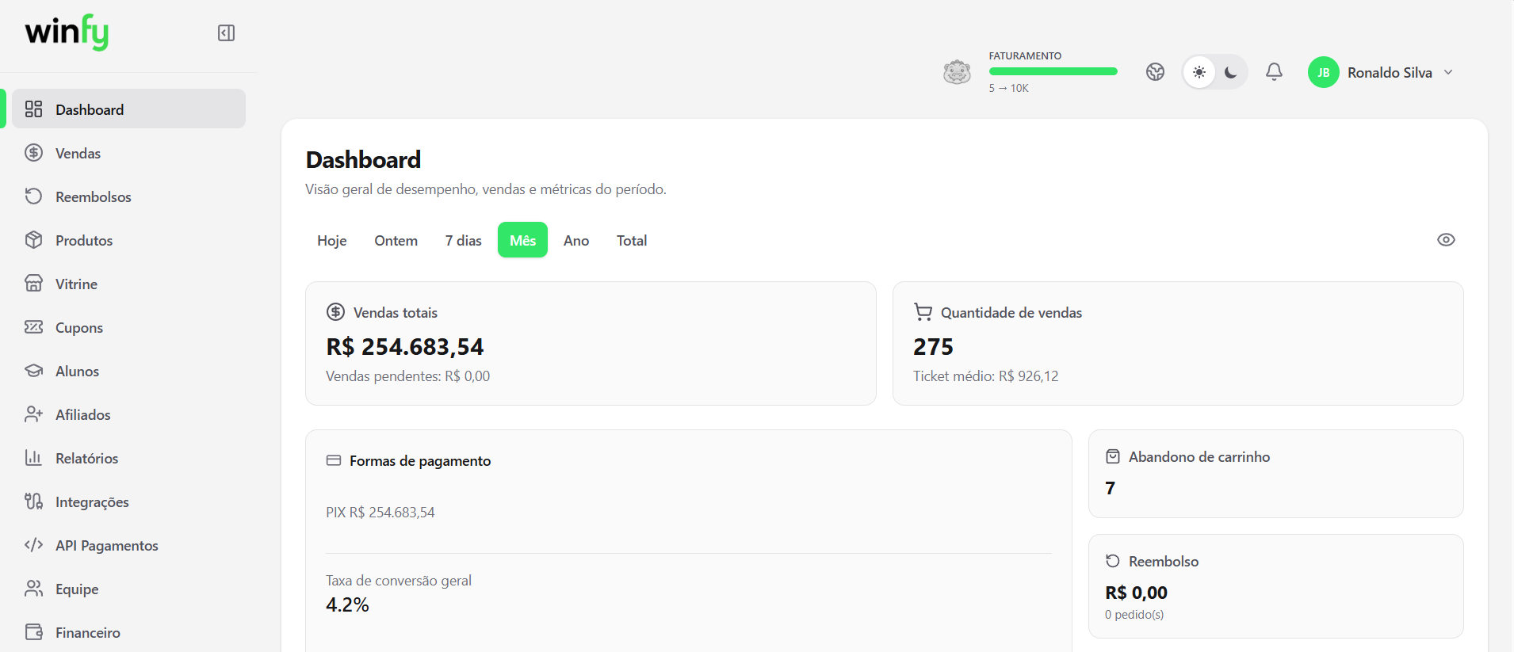Click the bag icon in Abandono de carrinho
The image size is (1514, 652).
pyautogui.click(x=1113, y=456)
